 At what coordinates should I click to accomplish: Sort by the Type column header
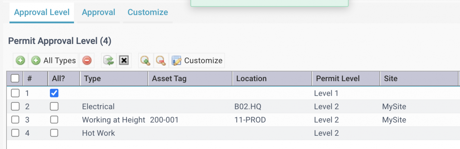[x=113, y=79]
